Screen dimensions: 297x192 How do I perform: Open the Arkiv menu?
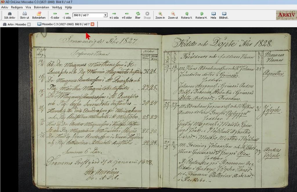tap(5, 7)
